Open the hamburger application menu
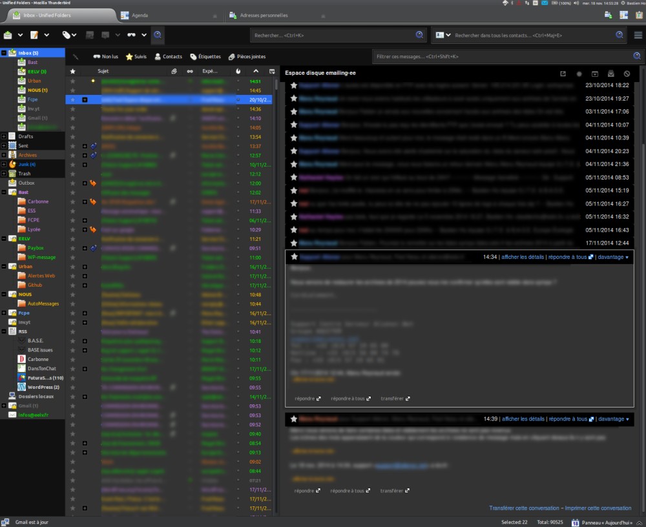The image size is (646, 527). [x=638, y=35]
